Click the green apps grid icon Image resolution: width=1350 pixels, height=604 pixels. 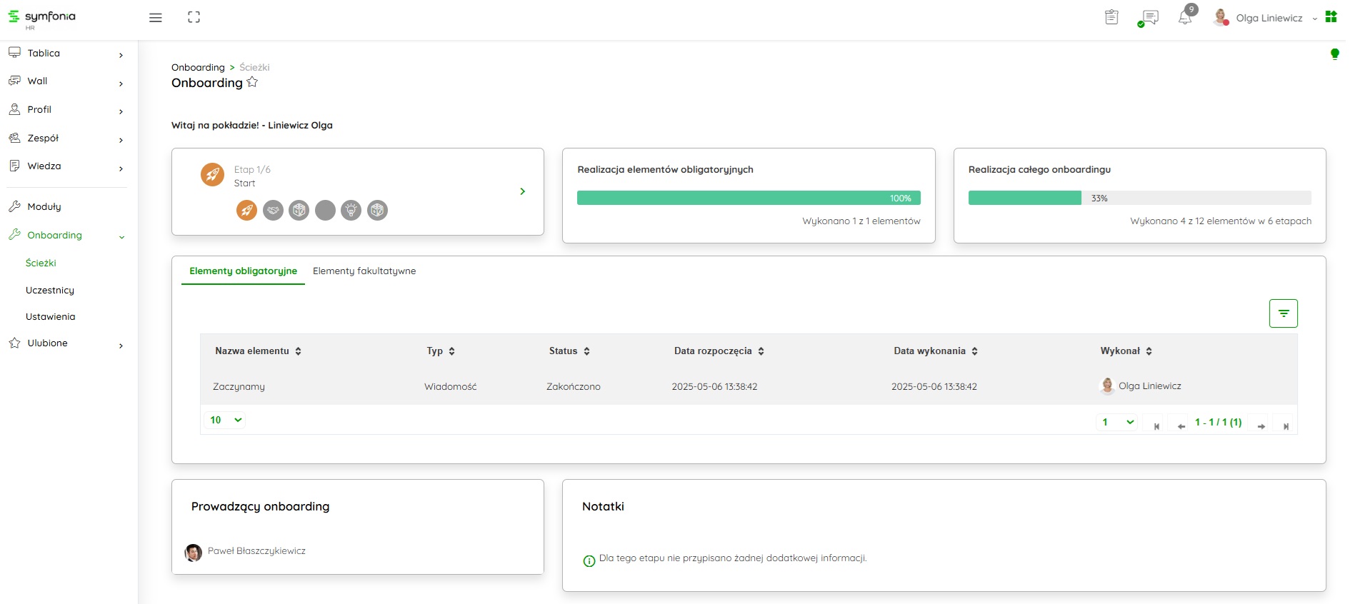click(x=1331, y=17)
